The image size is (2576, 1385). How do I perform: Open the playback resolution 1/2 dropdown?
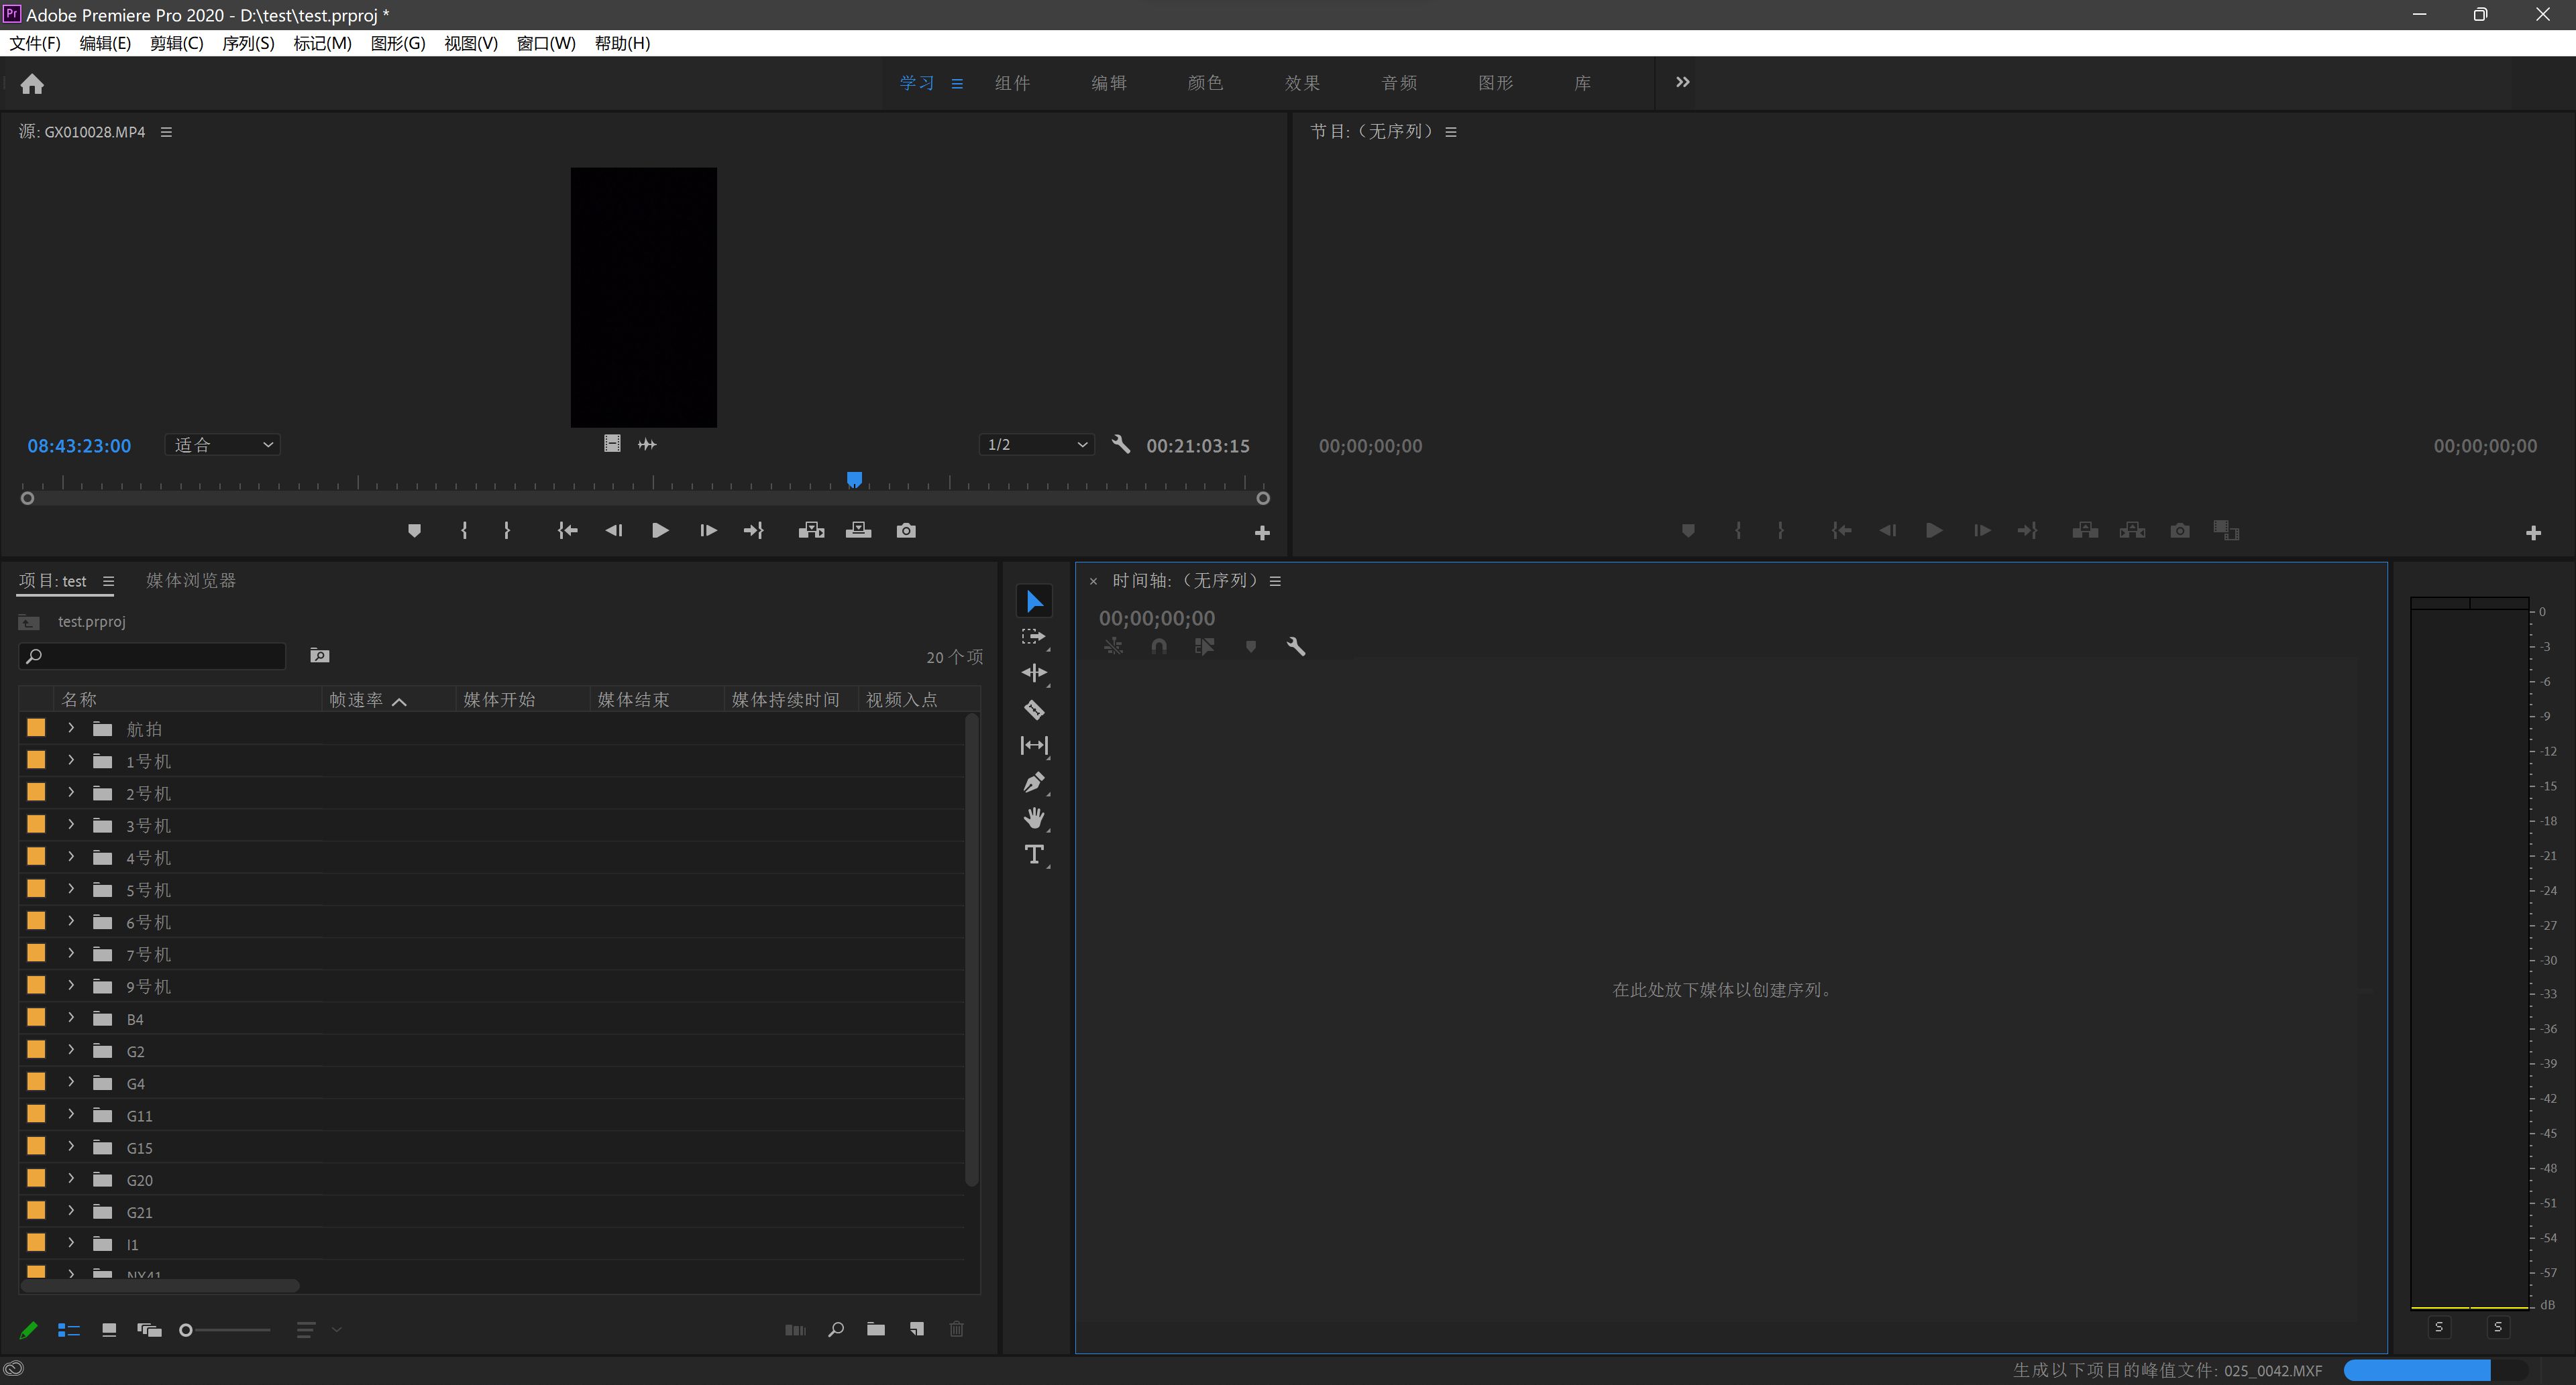click(1036, 444)
